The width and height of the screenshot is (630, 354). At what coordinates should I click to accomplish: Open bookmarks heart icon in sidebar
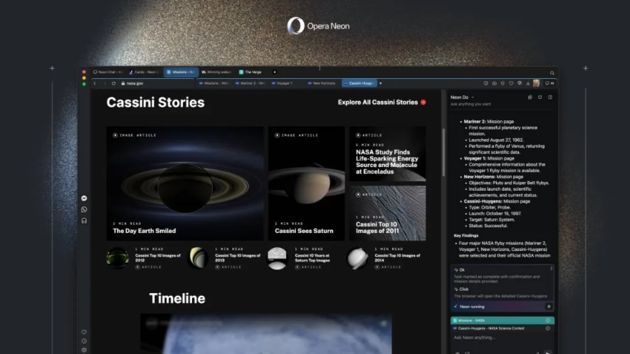pyautogui.click(x=84, y=332)
